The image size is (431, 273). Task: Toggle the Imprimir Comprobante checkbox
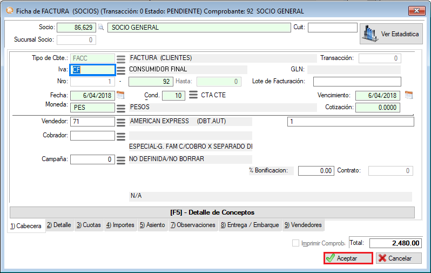pos(295,243)
